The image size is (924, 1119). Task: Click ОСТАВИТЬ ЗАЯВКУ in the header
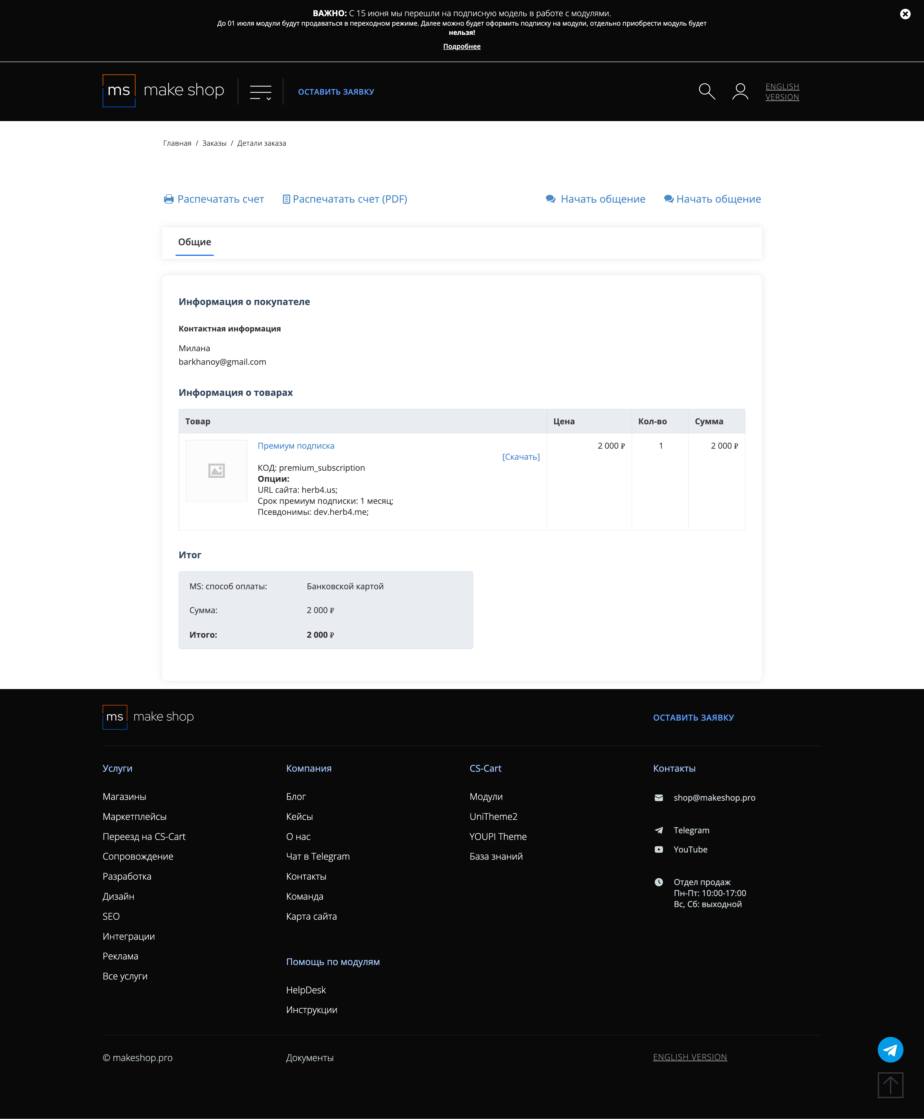(336, 92)
